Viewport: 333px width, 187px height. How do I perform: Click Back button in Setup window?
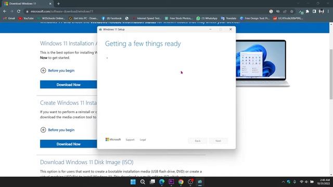point(198,141)
